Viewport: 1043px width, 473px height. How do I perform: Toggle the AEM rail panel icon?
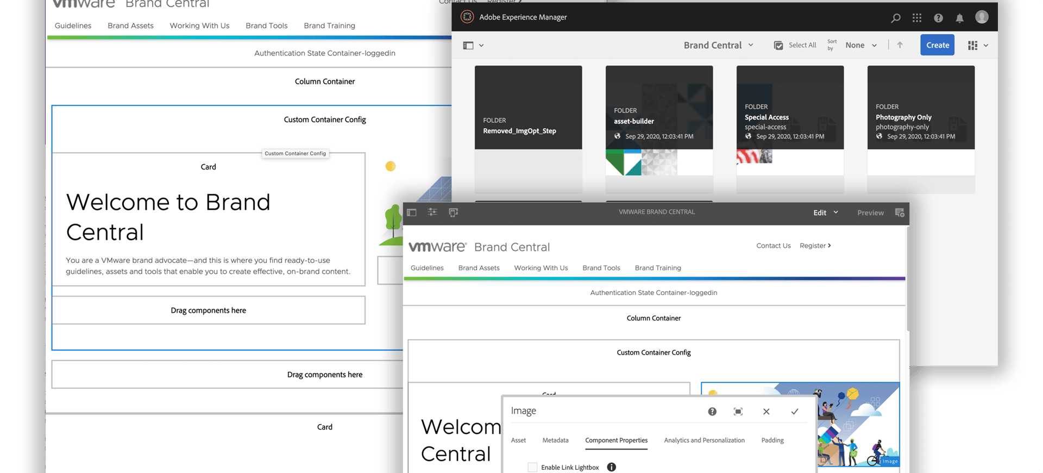(468, 46)
